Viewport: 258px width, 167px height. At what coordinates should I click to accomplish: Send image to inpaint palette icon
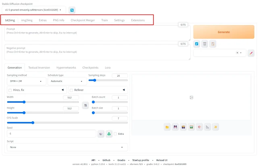point(200,127)
